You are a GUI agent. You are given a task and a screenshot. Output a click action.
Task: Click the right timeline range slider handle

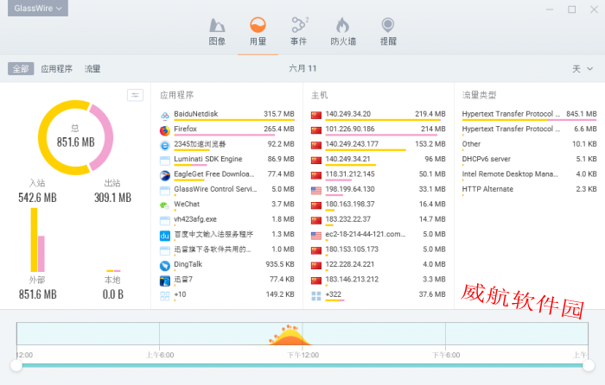(589, 365)
